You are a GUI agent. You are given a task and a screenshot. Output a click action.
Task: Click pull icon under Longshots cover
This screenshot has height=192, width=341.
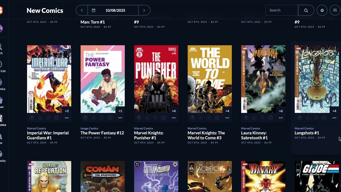click(x=299, y=118)
